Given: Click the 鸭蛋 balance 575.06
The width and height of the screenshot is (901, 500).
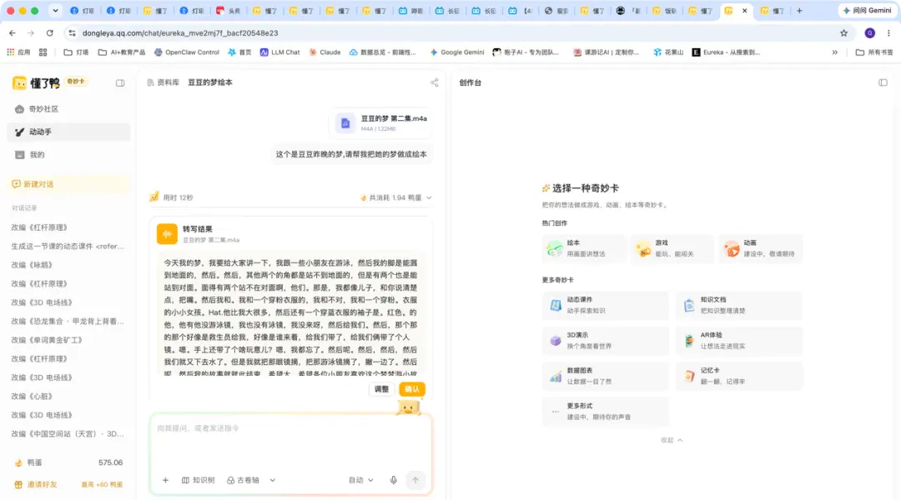Looking at the screenshot, I should coord(68,462).
